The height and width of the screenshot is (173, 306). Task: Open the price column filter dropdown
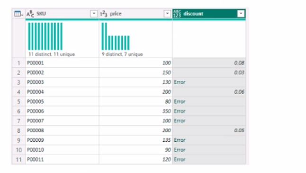coord(167,14)
